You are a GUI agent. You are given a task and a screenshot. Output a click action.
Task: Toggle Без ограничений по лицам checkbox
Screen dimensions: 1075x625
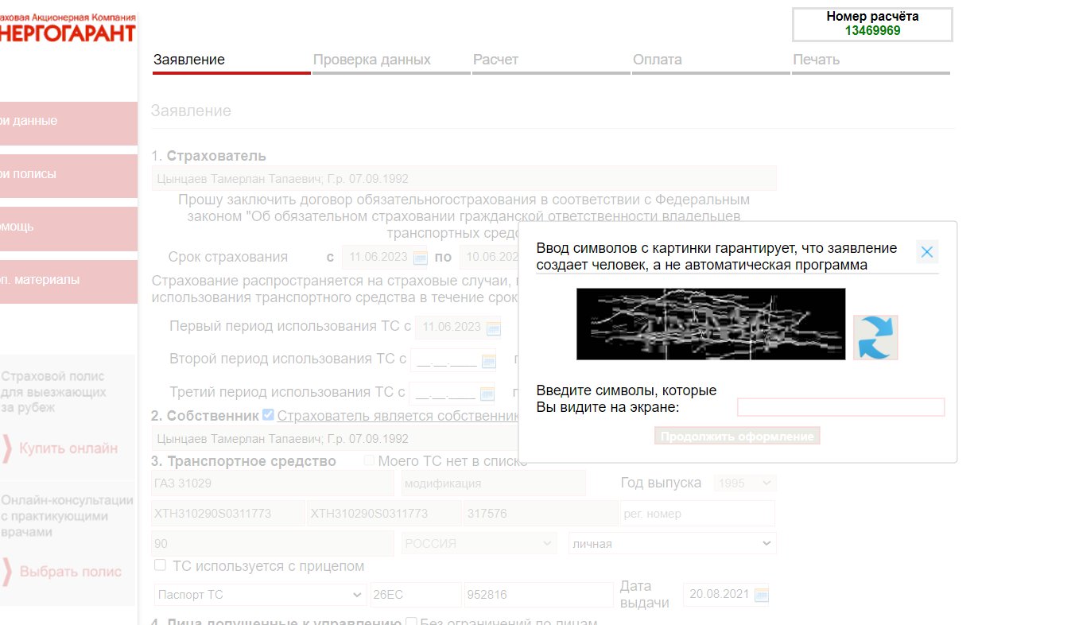click(x=411, y=623)
